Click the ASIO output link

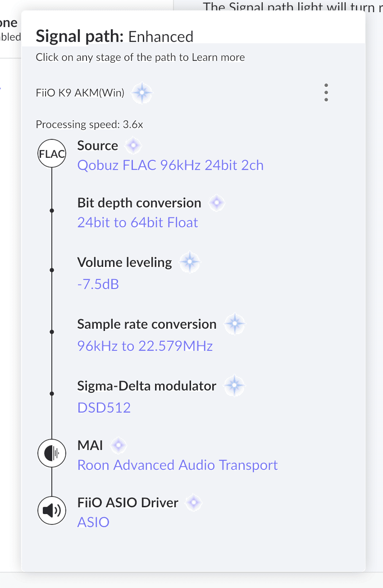[x=94, y=522]
